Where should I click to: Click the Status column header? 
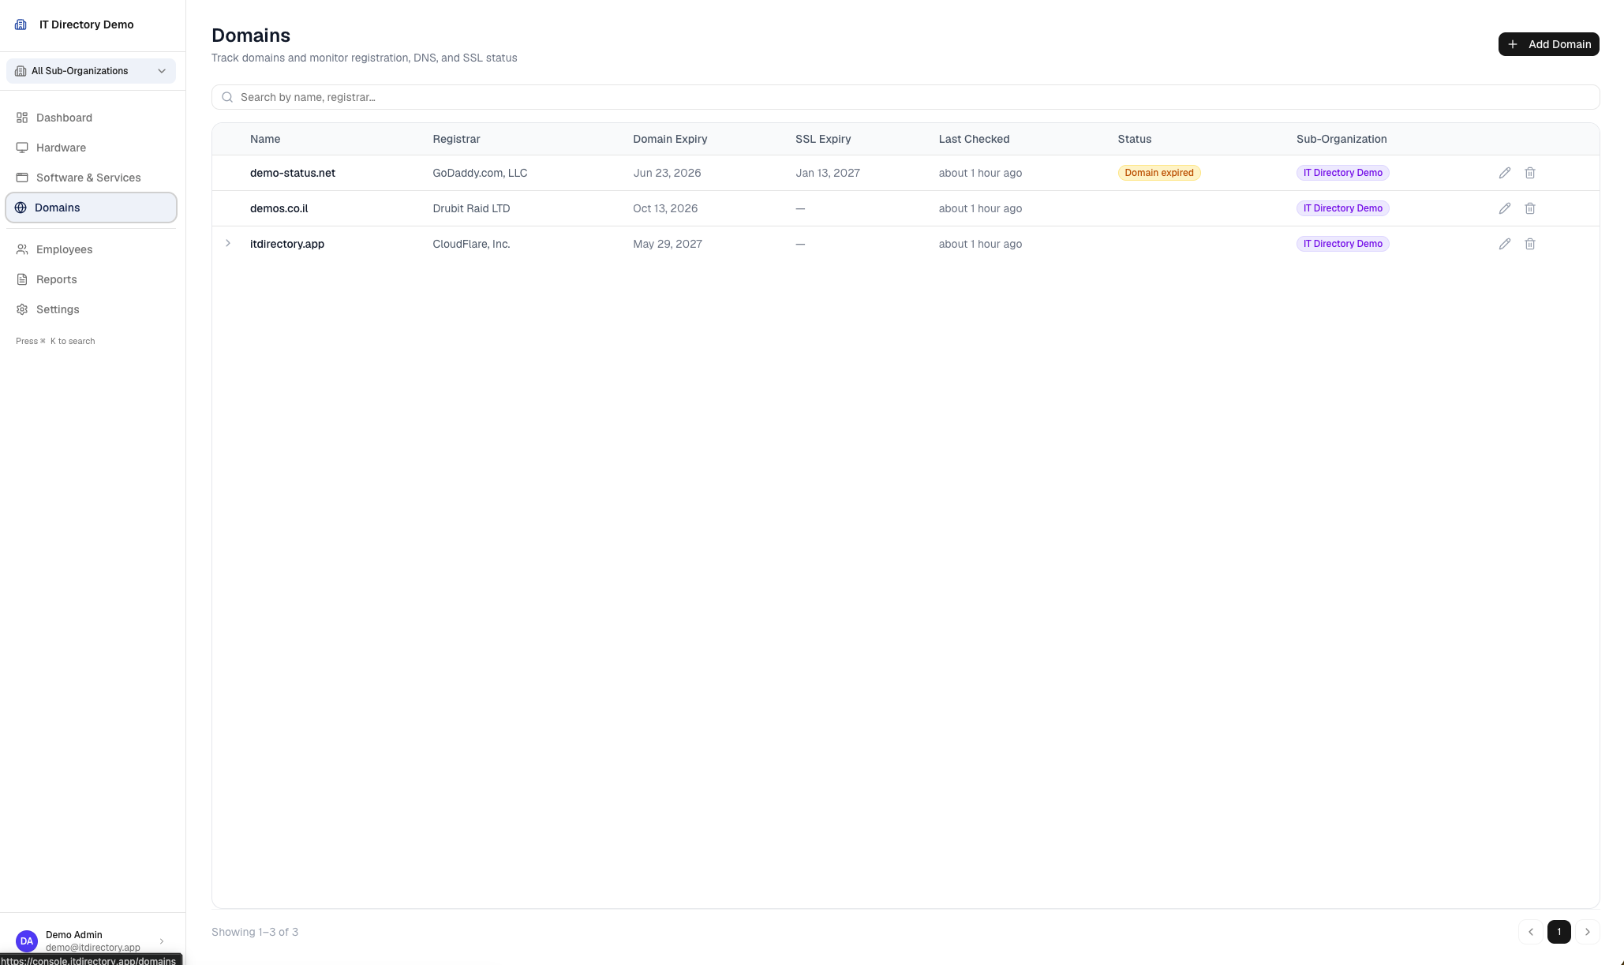(1134, 139)
